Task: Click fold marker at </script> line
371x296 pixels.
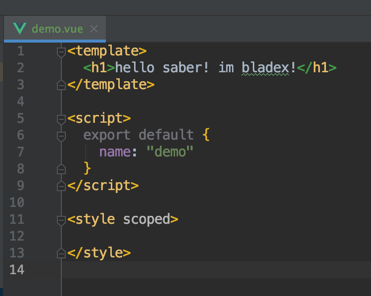Action: tap(61, 186)
